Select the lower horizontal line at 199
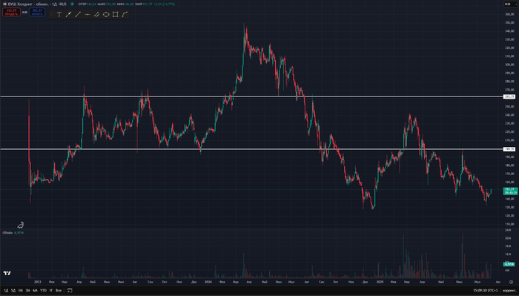The width and height of the screenshot is (519, 296). [x=251, y=149]
